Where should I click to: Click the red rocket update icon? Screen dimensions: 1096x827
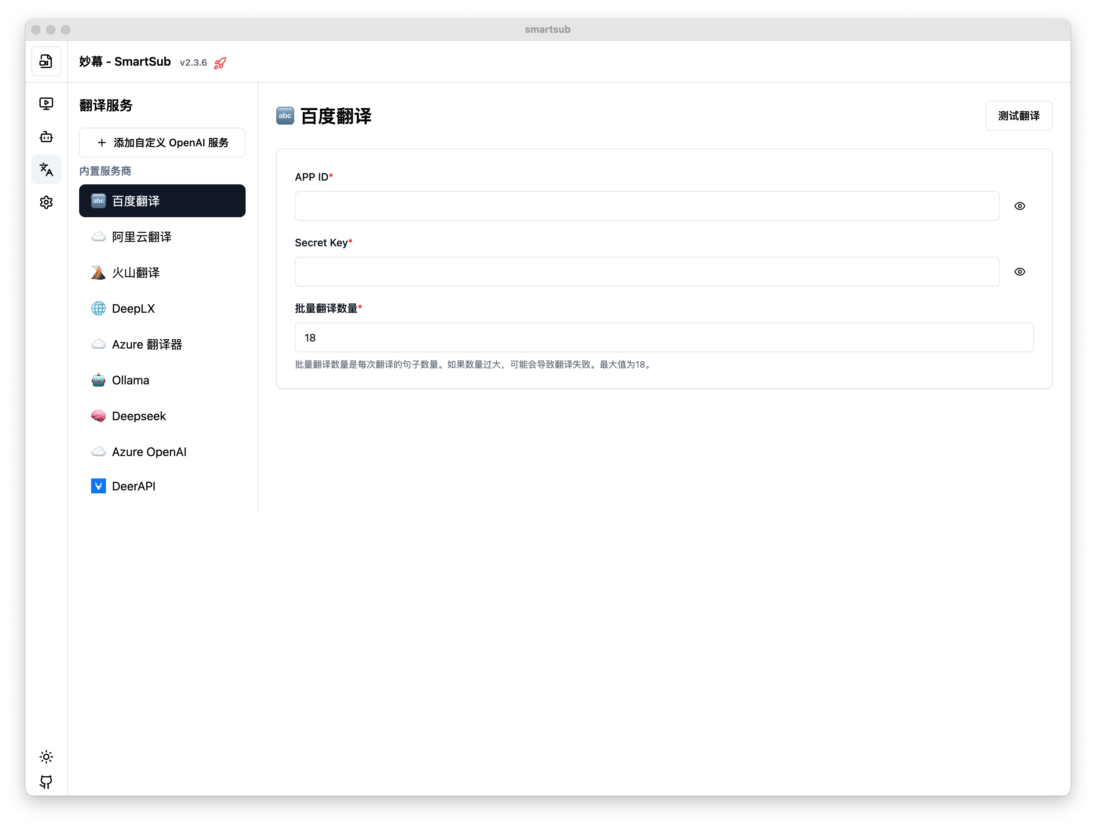pos(220,63)
